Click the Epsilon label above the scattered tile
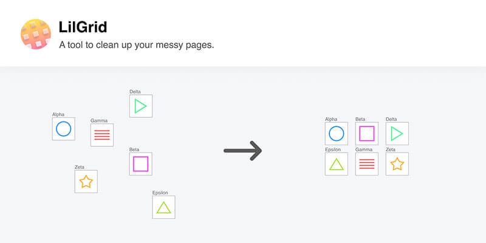The image size is (486, 243). tap(160, 193)
